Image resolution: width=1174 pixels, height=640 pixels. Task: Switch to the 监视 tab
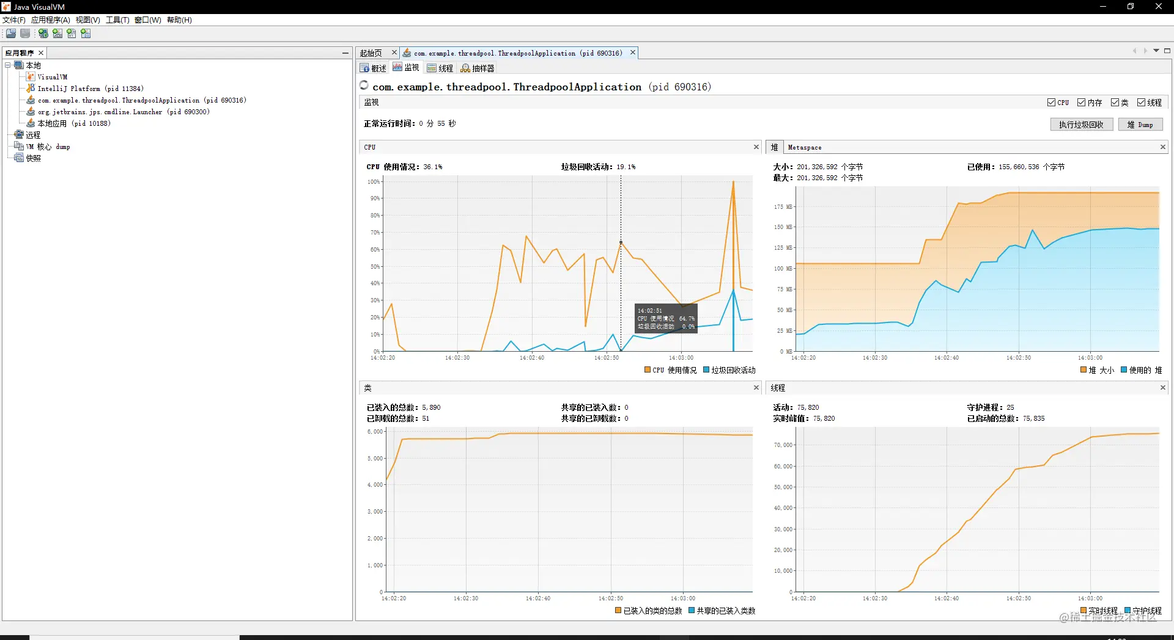pos(407,68)
